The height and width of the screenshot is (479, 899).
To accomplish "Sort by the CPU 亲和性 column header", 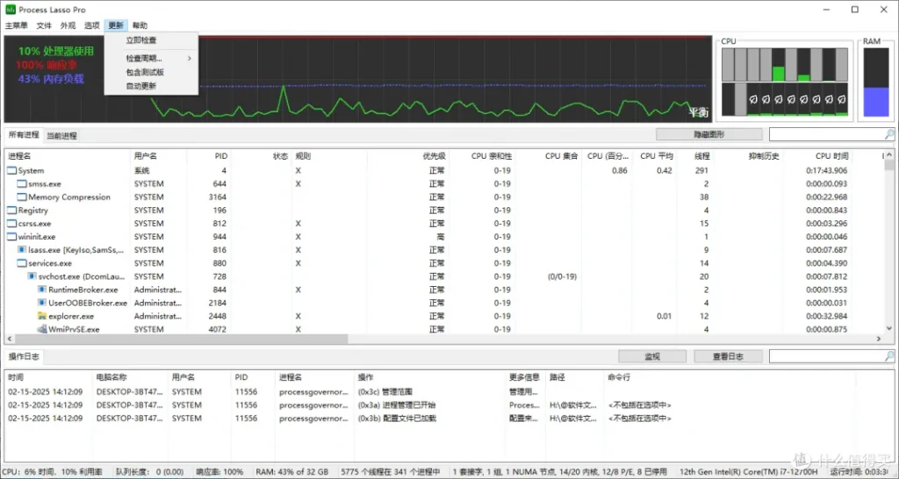I will point(482,156).
